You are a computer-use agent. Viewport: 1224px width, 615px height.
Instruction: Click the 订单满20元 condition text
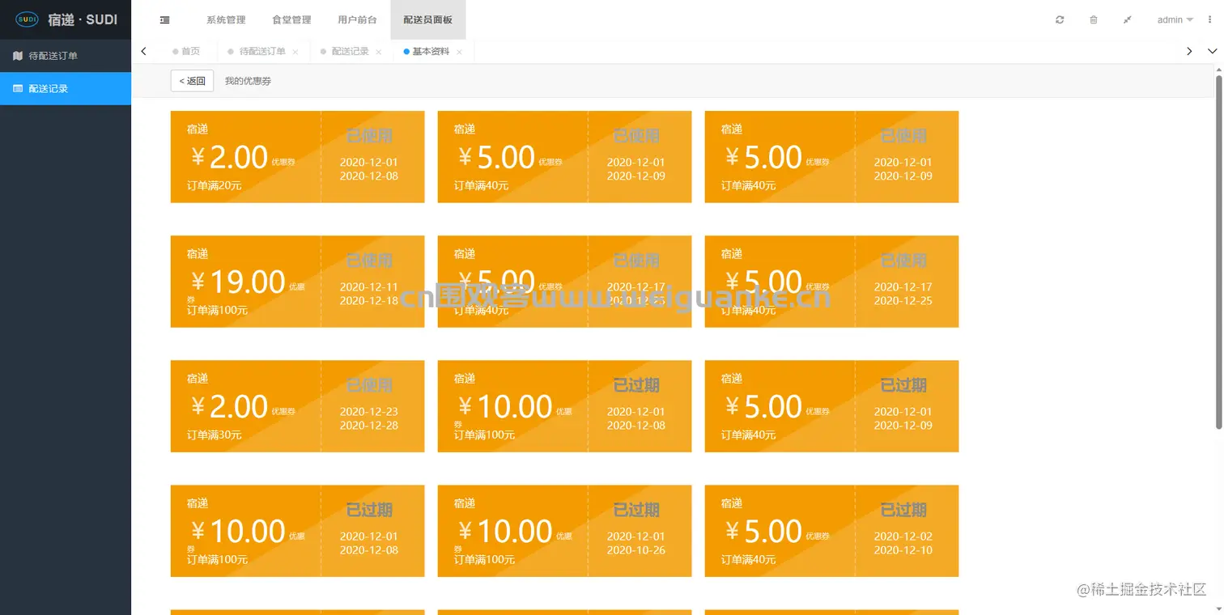[x=215, y=186]
